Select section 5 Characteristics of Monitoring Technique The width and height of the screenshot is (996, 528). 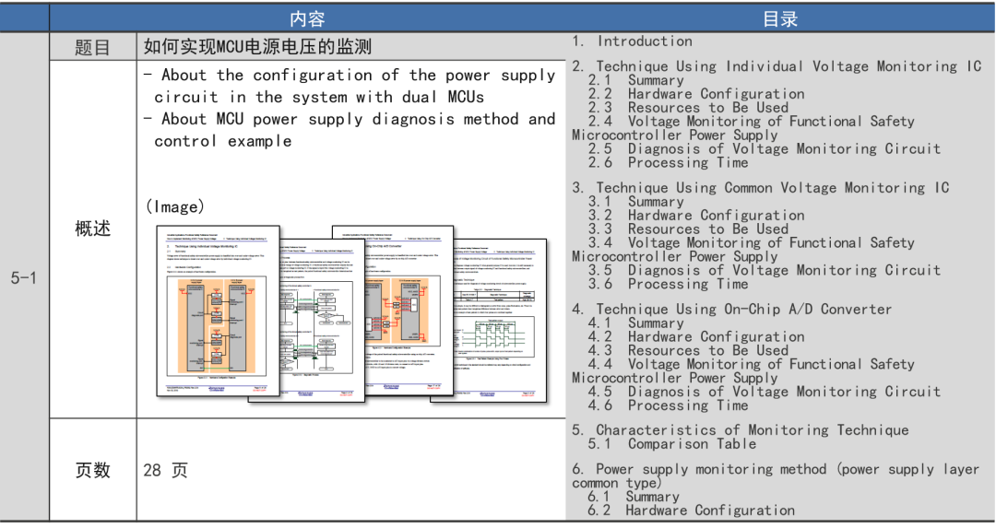[740, 430]
